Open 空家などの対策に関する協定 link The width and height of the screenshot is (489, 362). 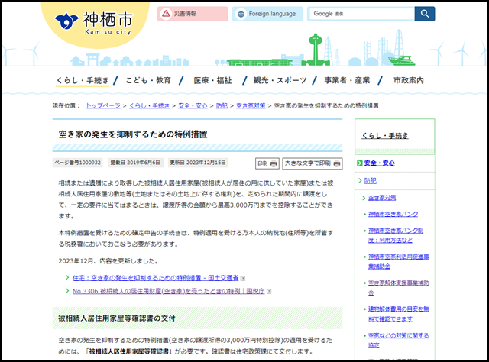click(x=399, y=340)
